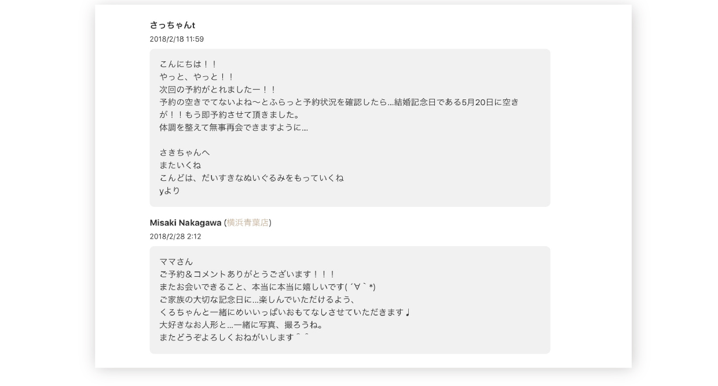Click the music note symbol after おもてなしさせていただきます
Image resolution: width=718 pixels, height=386 pixels.
408,313
